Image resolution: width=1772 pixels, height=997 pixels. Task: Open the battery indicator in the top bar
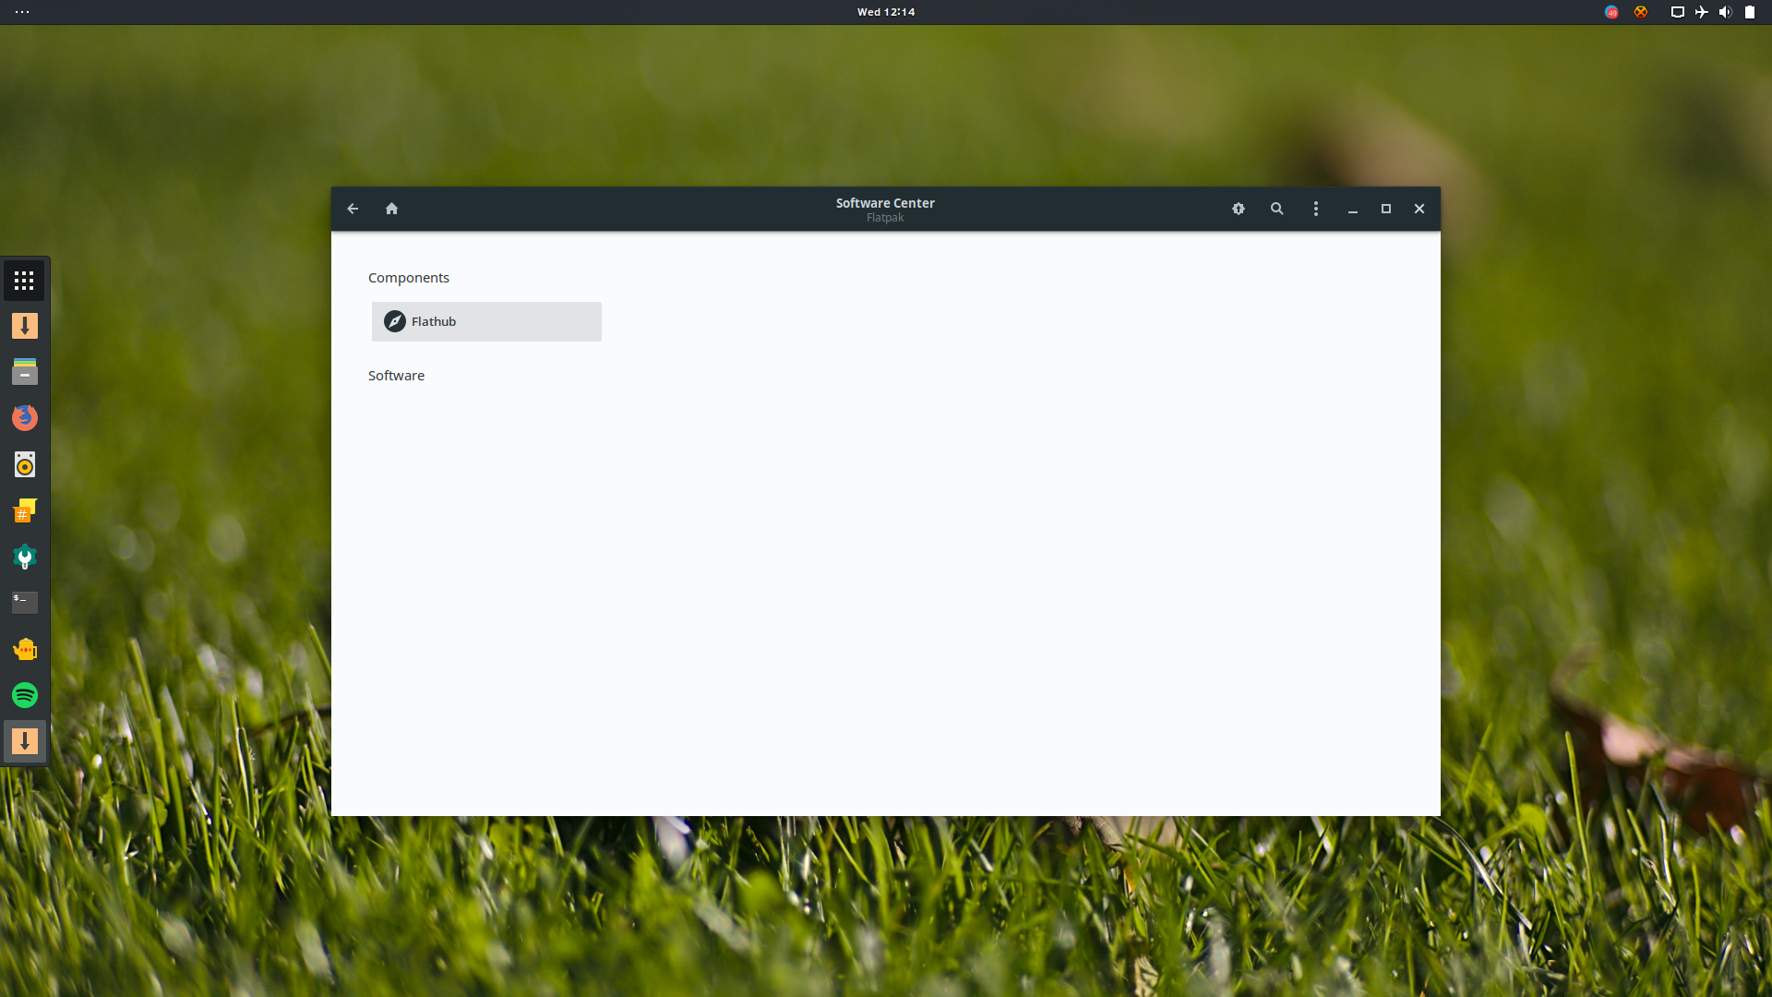(x=1750, y=12)
